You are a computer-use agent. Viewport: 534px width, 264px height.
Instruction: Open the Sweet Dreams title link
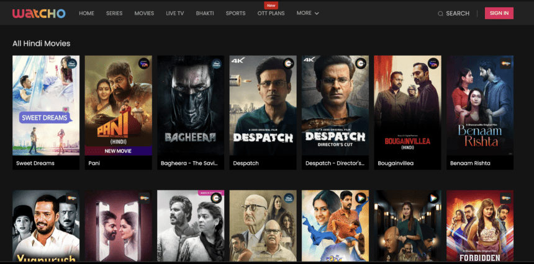tap(35, 163)
